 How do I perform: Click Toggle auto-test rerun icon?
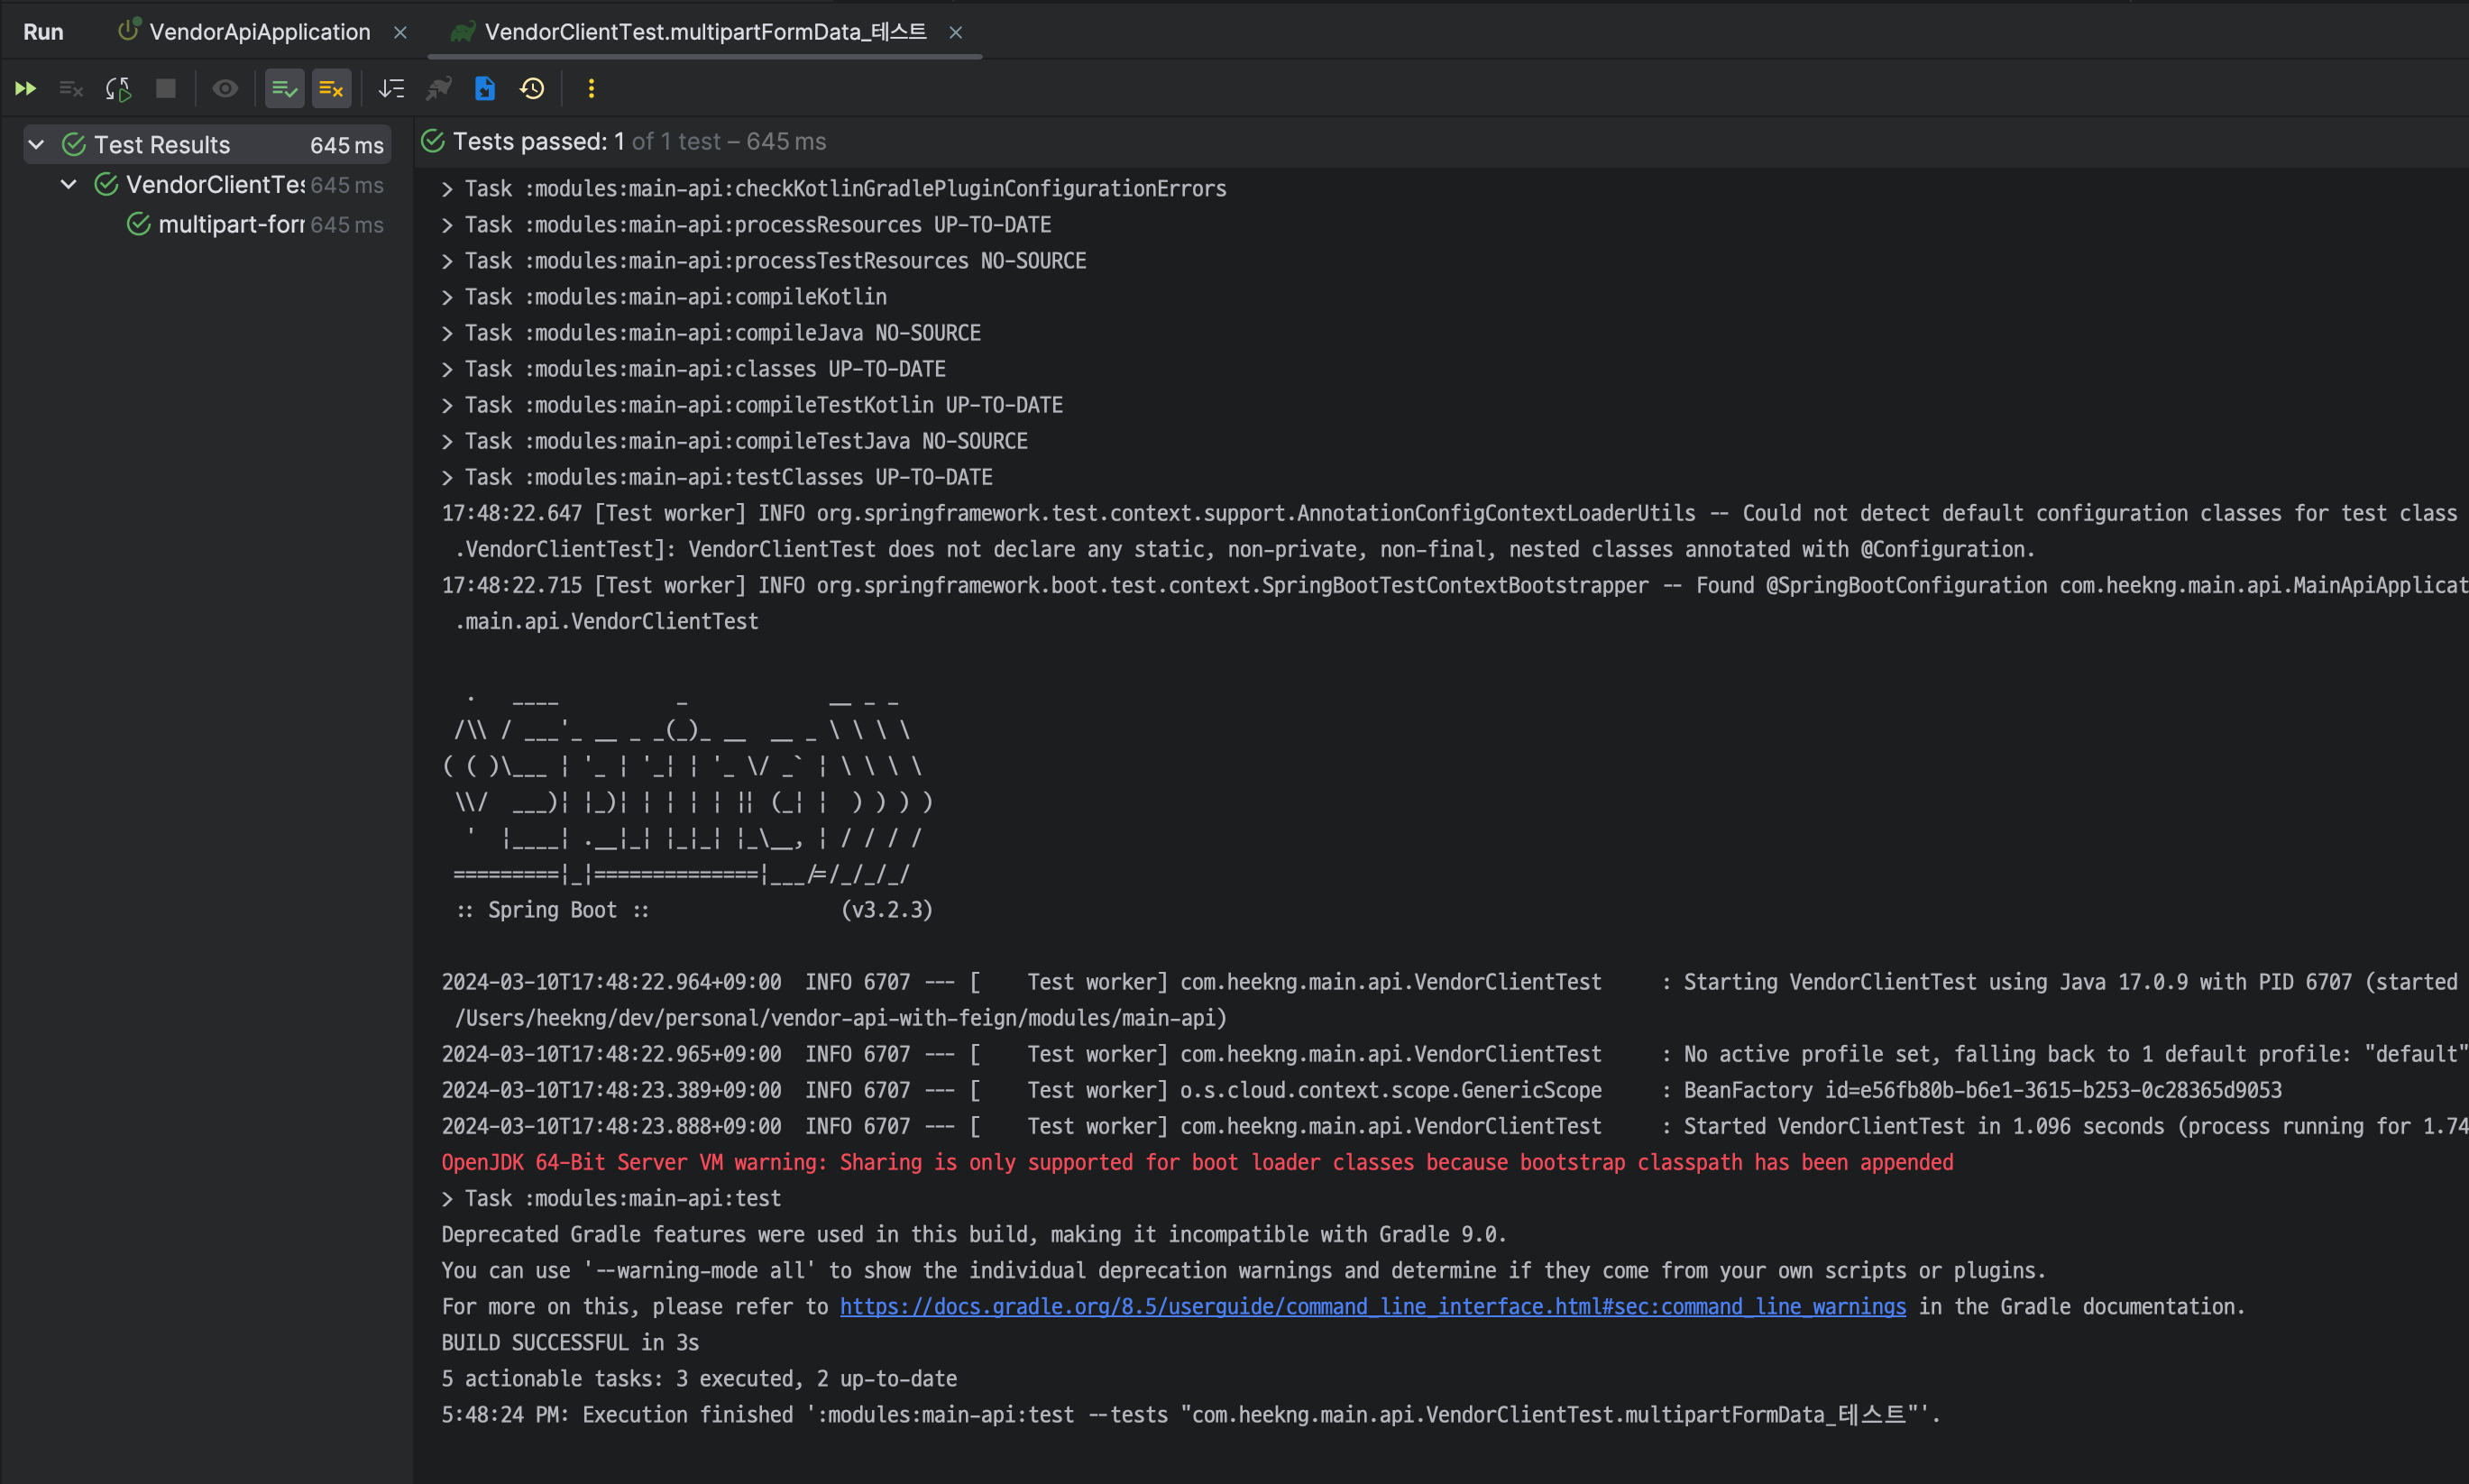click(118, 89)
